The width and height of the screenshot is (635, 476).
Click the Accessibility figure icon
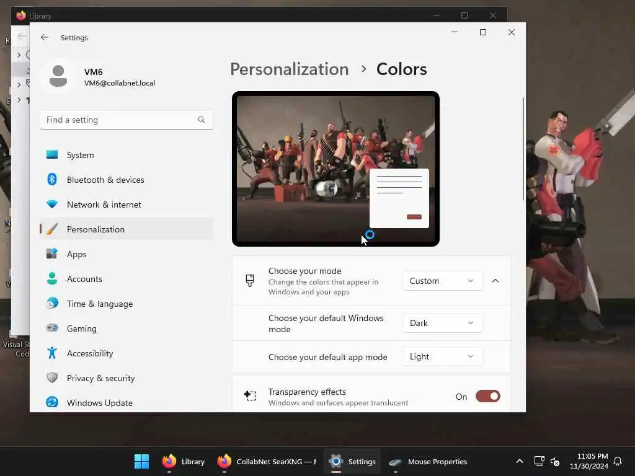coord(52,353)
